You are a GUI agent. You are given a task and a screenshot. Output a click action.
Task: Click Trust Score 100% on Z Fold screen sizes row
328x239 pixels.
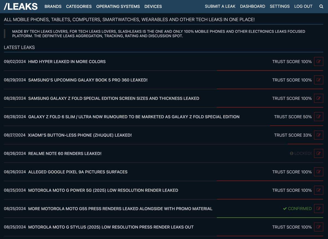pyautogui.click(x=292, y=98)
